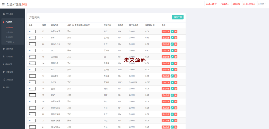This screenshot has height=129, width=269.
Task: Select 产品分类 submenu item
Action: pyautogui.click(x=9, y=32)
